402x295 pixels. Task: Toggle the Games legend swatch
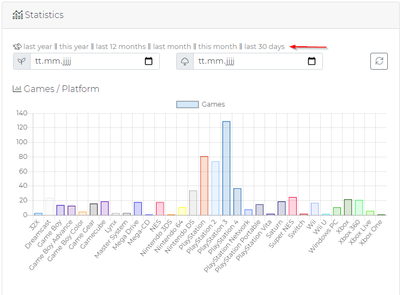(188, 105)
